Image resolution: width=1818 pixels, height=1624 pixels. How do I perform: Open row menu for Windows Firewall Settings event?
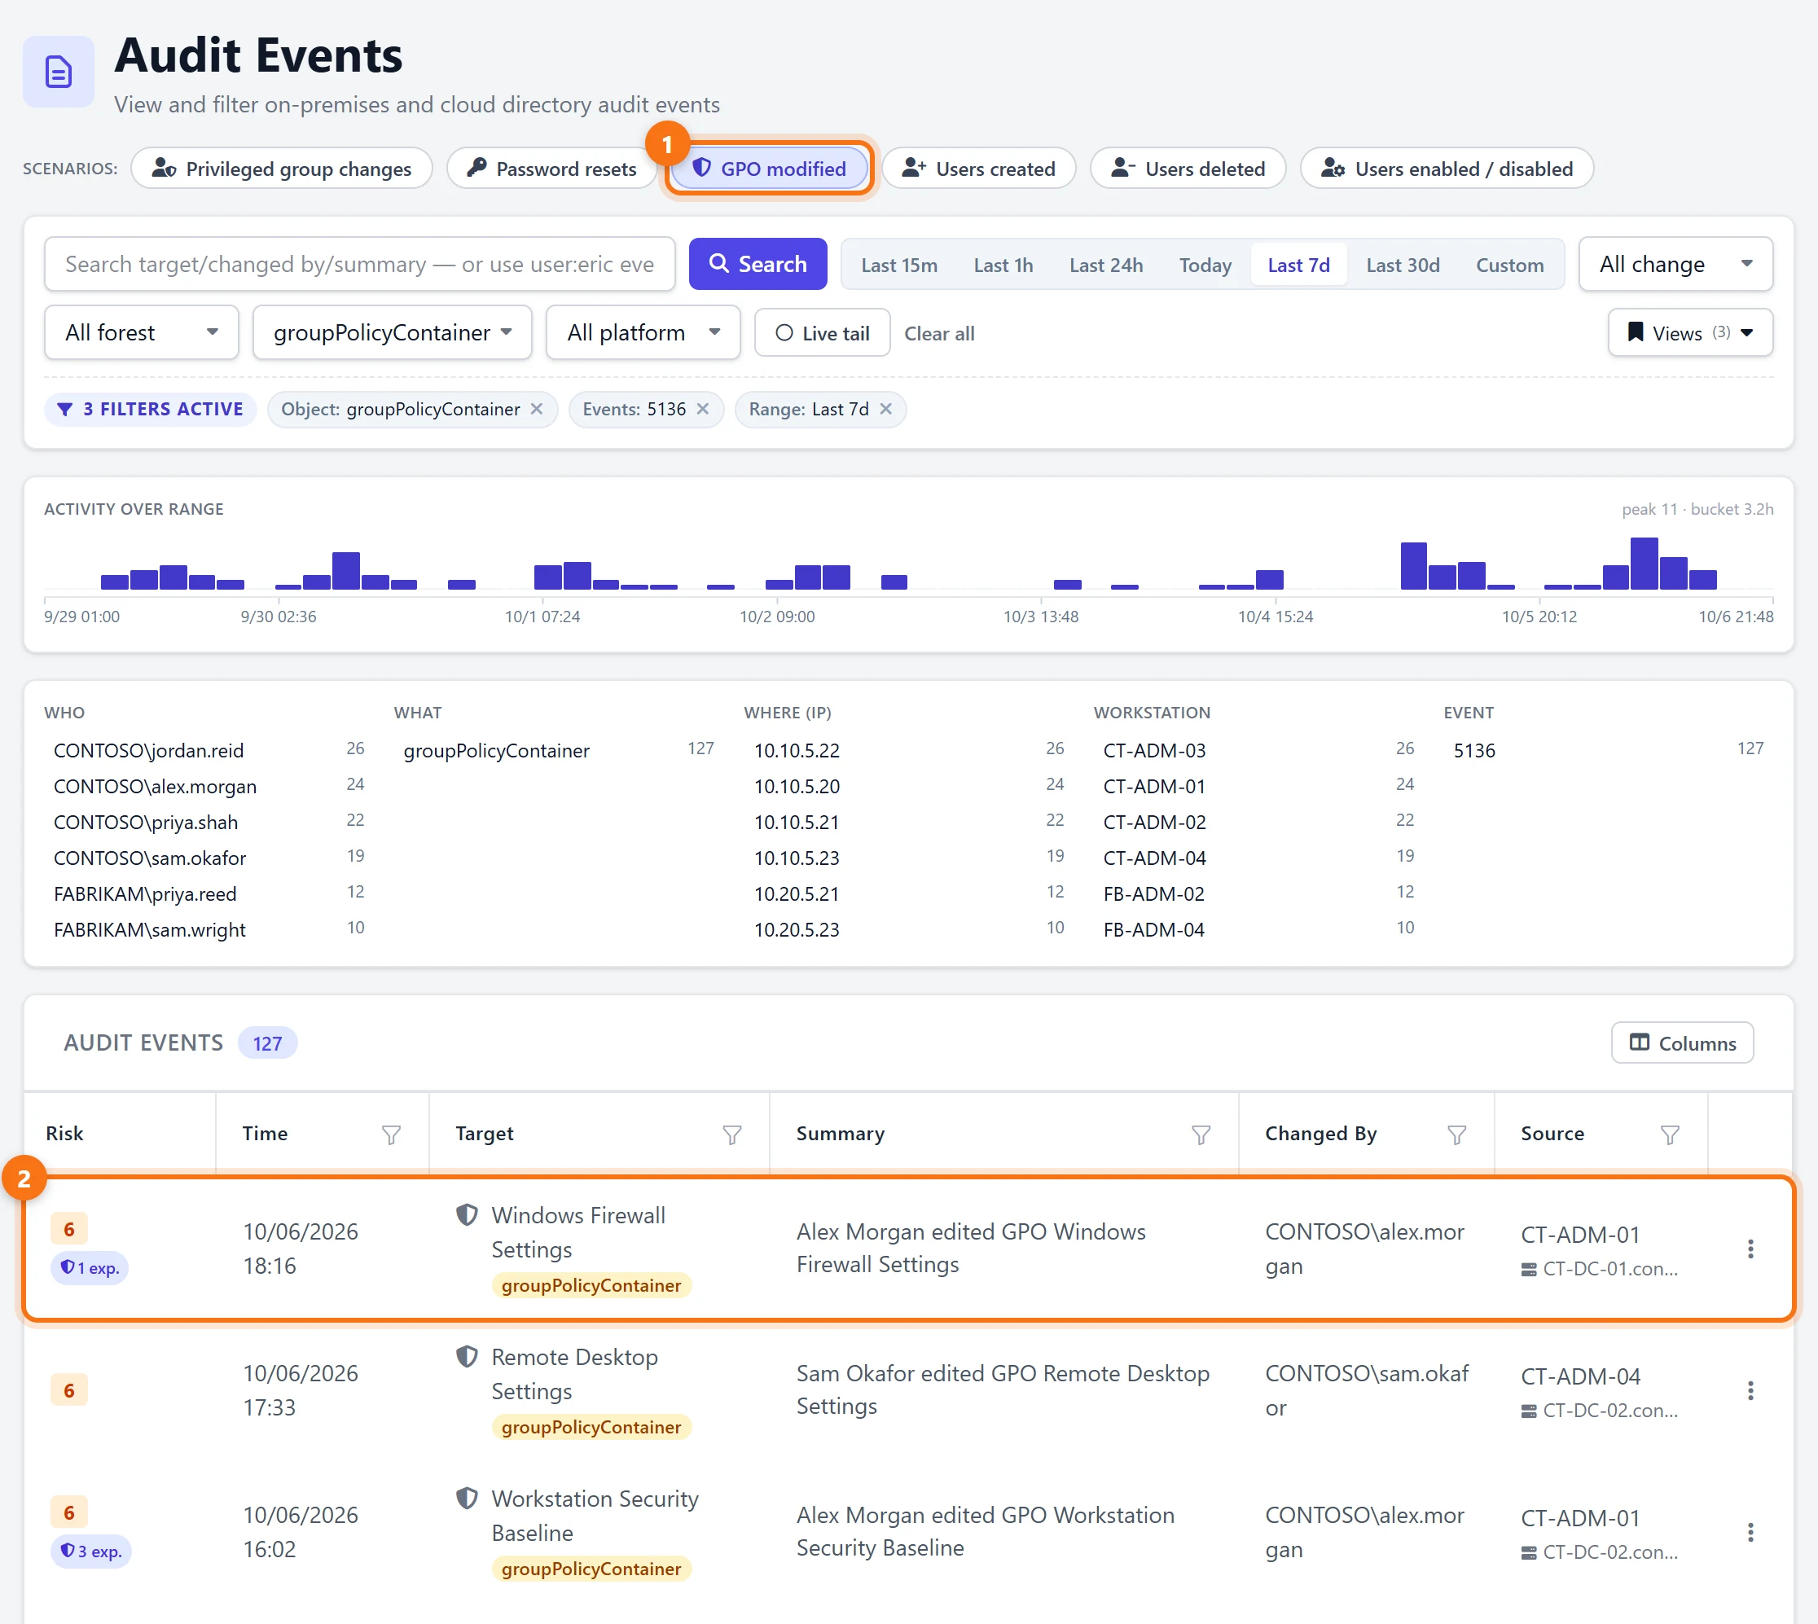(x=1750, y=1249)
